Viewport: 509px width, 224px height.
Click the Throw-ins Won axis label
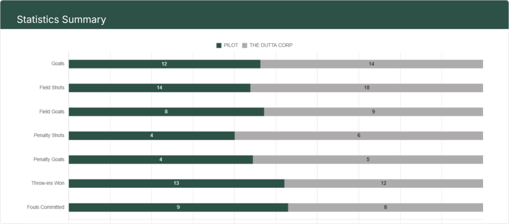pos(48,183)
